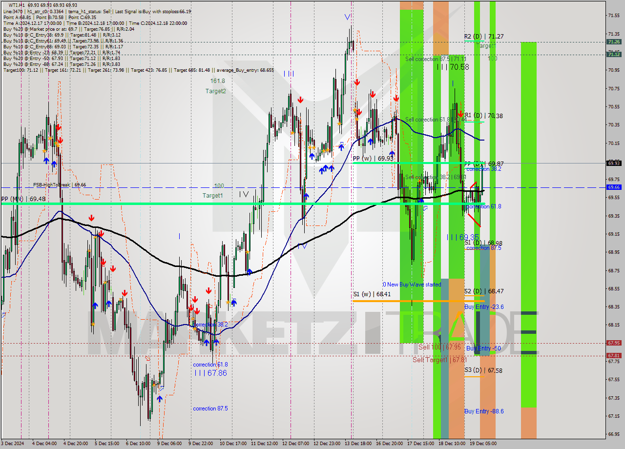Click the Buy Entry -23.6 label

point(484,307)
